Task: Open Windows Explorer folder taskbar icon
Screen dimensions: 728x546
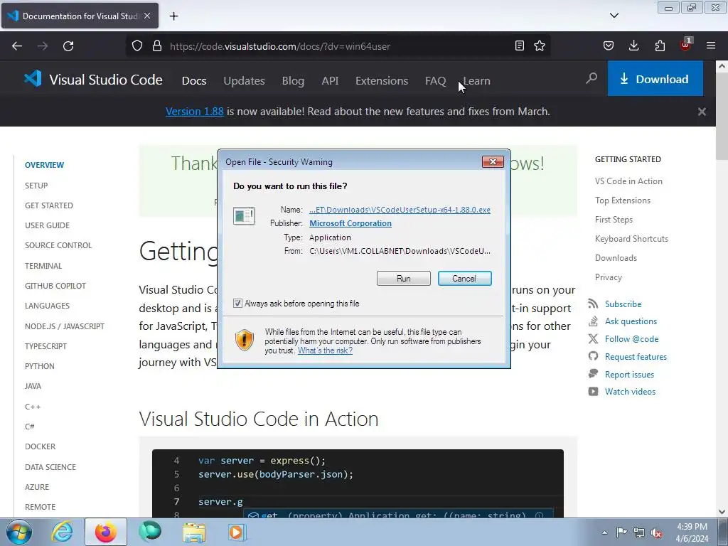Action: (x=194, y=532)
